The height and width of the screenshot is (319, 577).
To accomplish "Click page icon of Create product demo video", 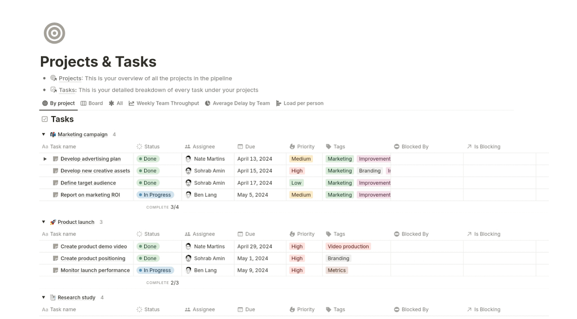I will tap(56, 246).
